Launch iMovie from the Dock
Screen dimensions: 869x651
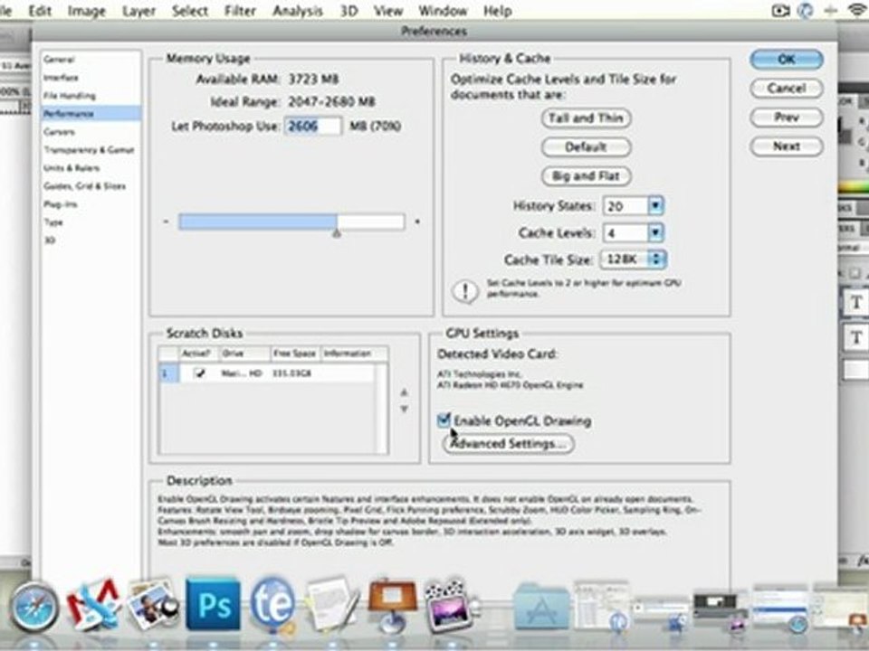[450, 605]
